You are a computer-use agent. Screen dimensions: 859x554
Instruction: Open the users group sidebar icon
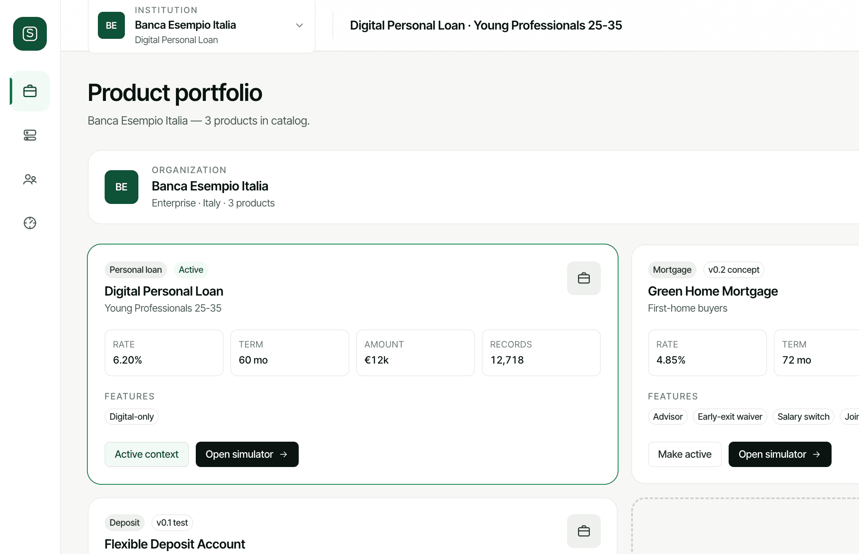30,179
